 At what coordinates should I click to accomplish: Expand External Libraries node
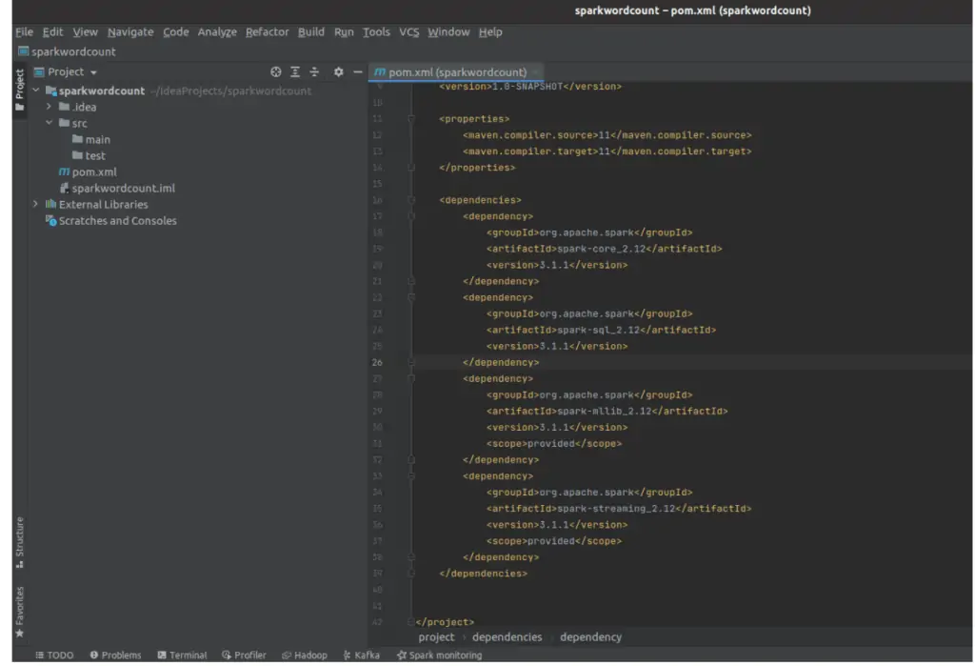click(x=35, y=204)
